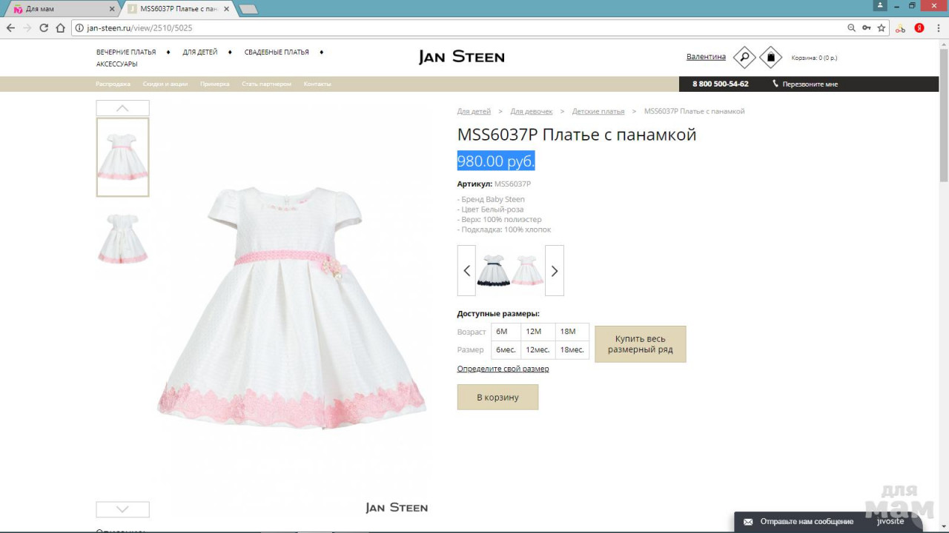Choose the navy-trimmed dress color variant
The height and width of the screenshot is (533, 949).
[x=493, y=270]
